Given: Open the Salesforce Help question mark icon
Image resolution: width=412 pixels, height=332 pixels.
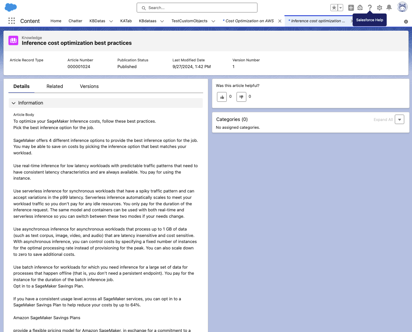Looking at the screenshot, I should [369, 7].
